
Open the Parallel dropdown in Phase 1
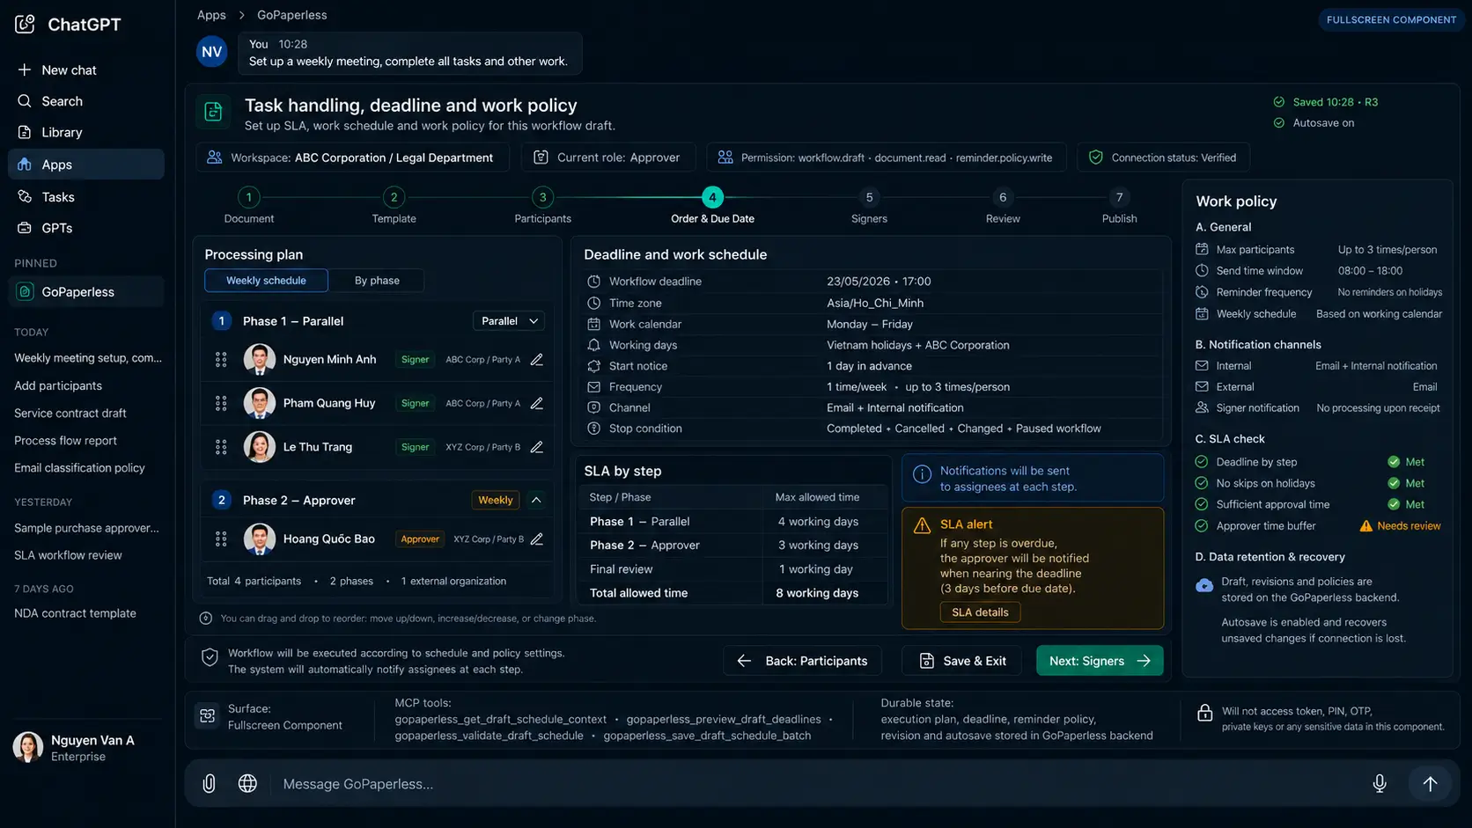click(x=509, y=321)
